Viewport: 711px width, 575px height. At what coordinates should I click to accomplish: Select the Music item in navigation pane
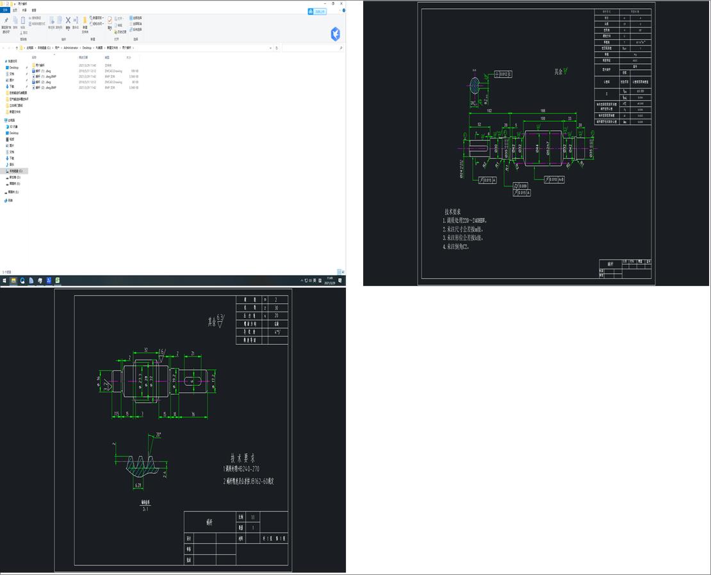point(12,165)
